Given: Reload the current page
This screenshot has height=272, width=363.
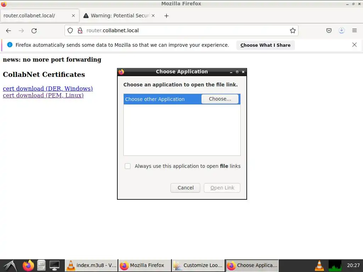Looking at the screenshot, I should pyautogui.click(x=34, y=30).
